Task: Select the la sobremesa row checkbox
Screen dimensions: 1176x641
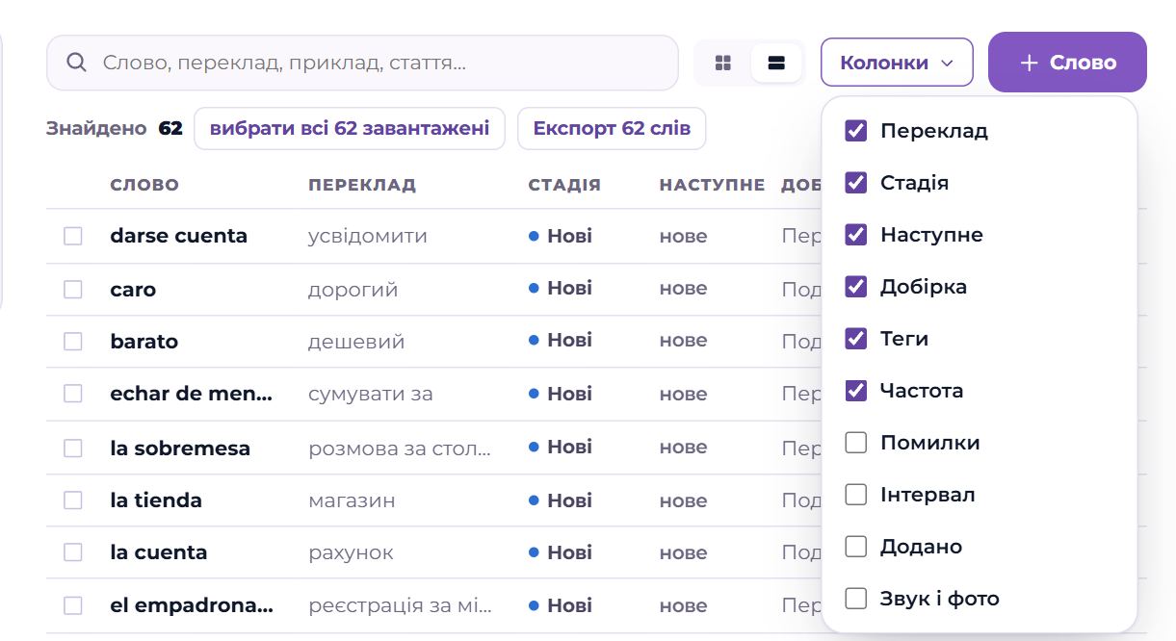Action: point(73,448)
